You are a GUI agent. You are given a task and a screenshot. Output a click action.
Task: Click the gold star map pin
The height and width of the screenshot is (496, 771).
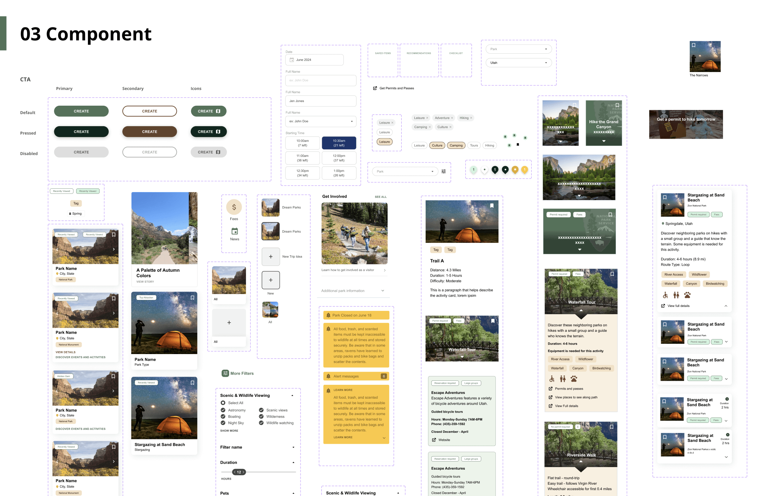515,169
